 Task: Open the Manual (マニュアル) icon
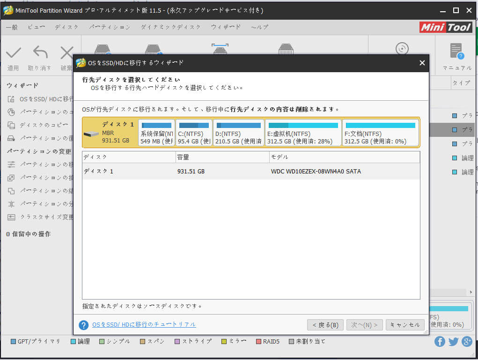click(x=457, y=51)
